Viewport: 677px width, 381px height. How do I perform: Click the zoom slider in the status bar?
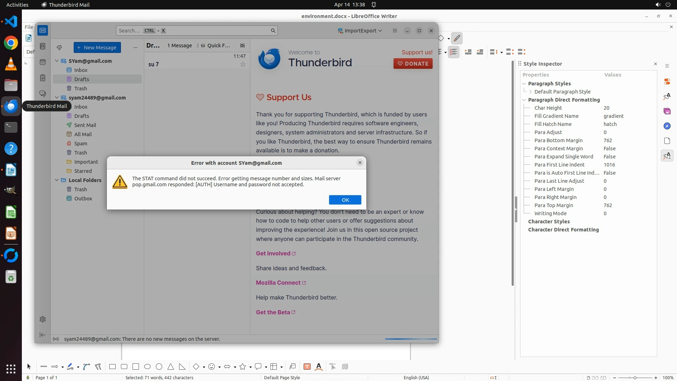[x=635, y=378]
